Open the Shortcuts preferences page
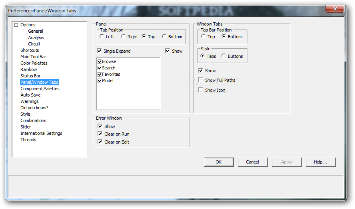355x209 pixels. pos(30,50)
